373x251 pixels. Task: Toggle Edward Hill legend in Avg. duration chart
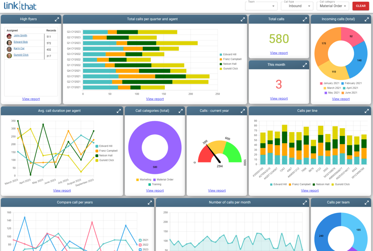(x=104, y=146)
